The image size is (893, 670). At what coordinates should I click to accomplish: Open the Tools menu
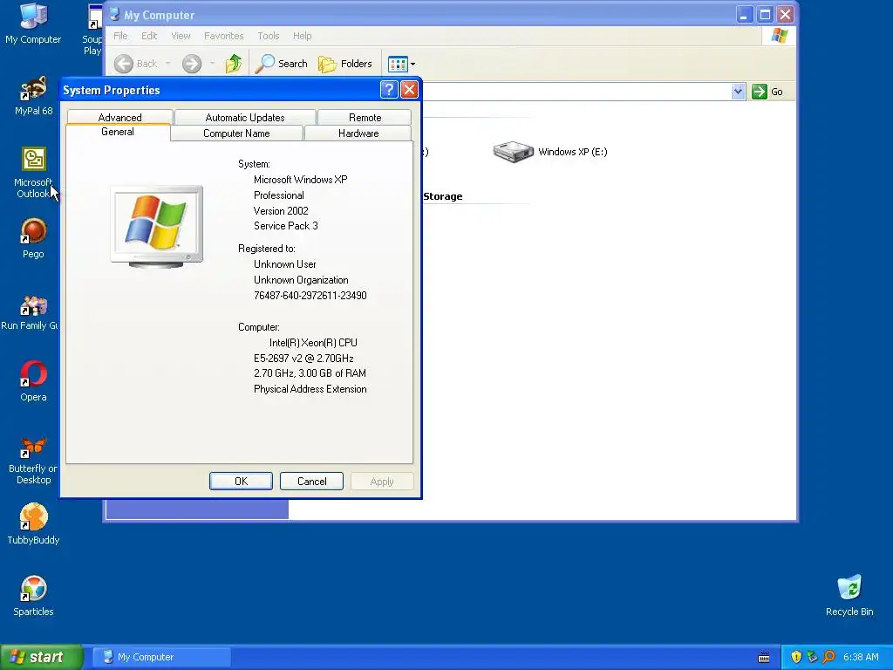point(269,36)
